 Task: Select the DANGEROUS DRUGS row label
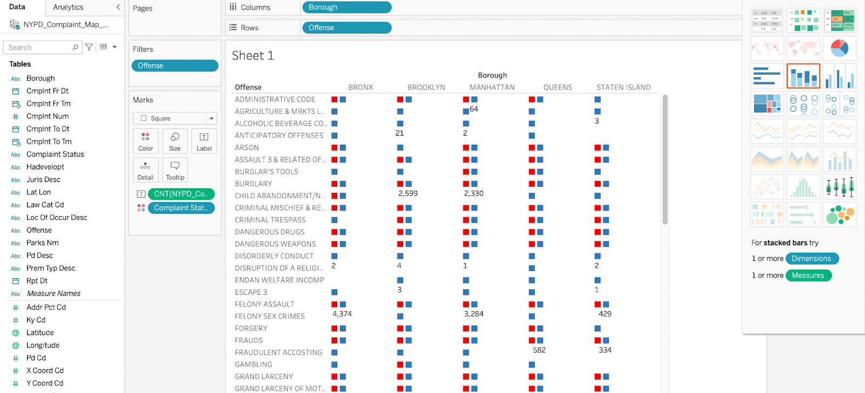coord(270,232)
